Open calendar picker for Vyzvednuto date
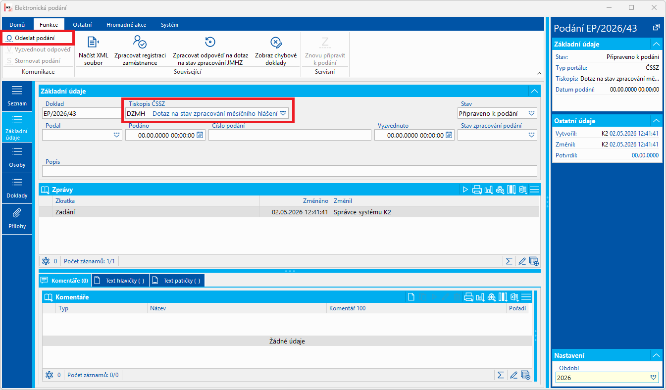This screenshot has height=390, width=666. [x=449, y=135]
